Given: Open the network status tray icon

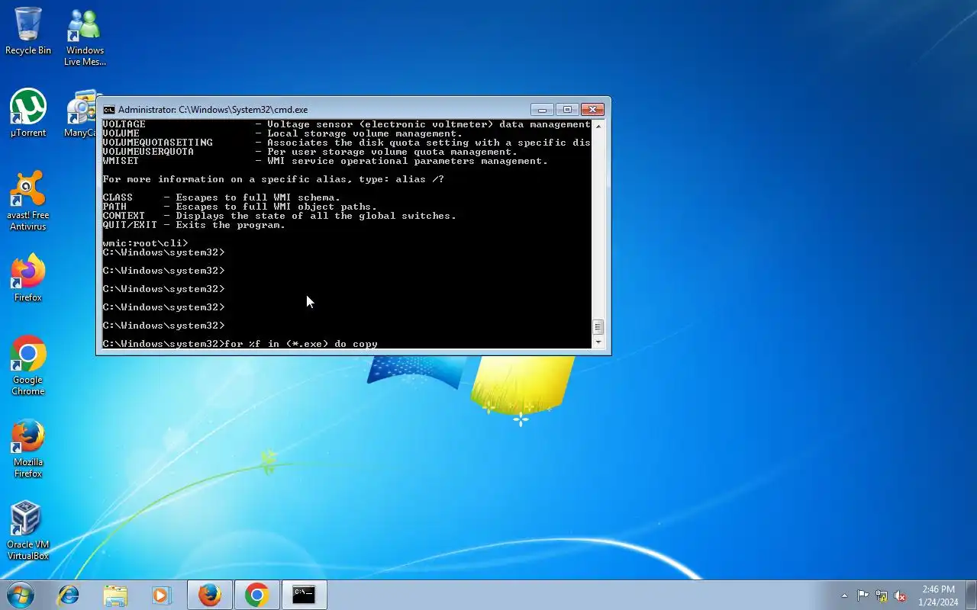Looking at the screenshot, I should pos(882,596).
